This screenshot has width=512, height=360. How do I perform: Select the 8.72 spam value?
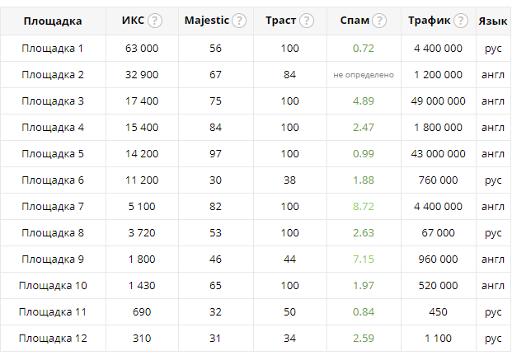coord(364,207)
